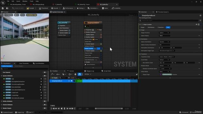Image resolution: width=203 pixels, height=114 pixels.
Task: Open the Content Drawer
Action: coord(7,112)
